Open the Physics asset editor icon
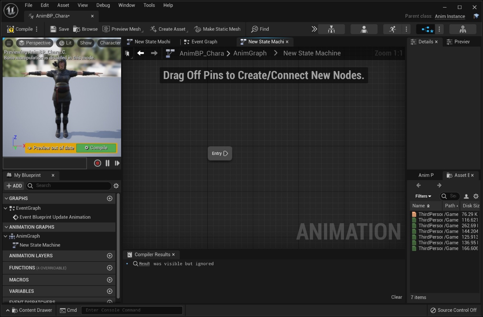 (x=463, y=29)
